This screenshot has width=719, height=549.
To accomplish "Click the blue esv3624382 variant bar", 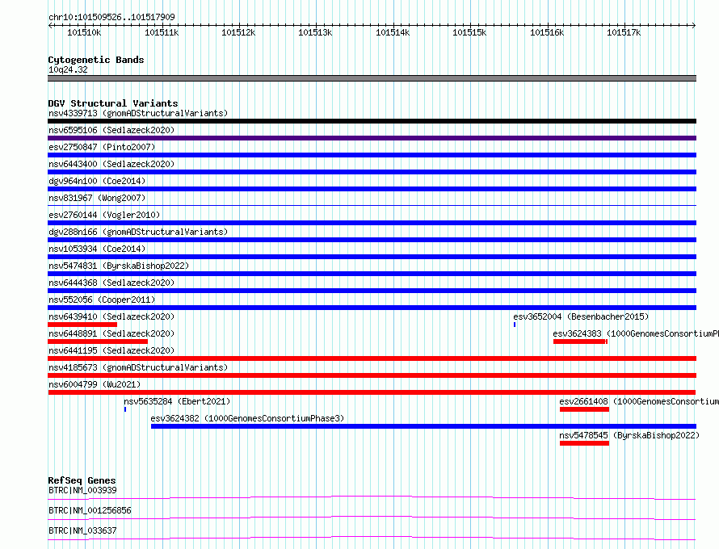I will pyautogui.click(x=423, y=426).
